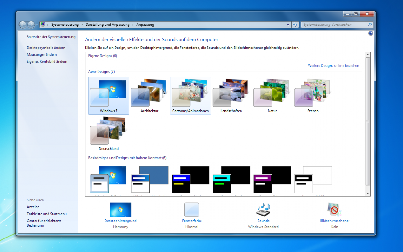Click the Aero-Designs (7) group header
The image size is (403, 252).
coord(101,72)
